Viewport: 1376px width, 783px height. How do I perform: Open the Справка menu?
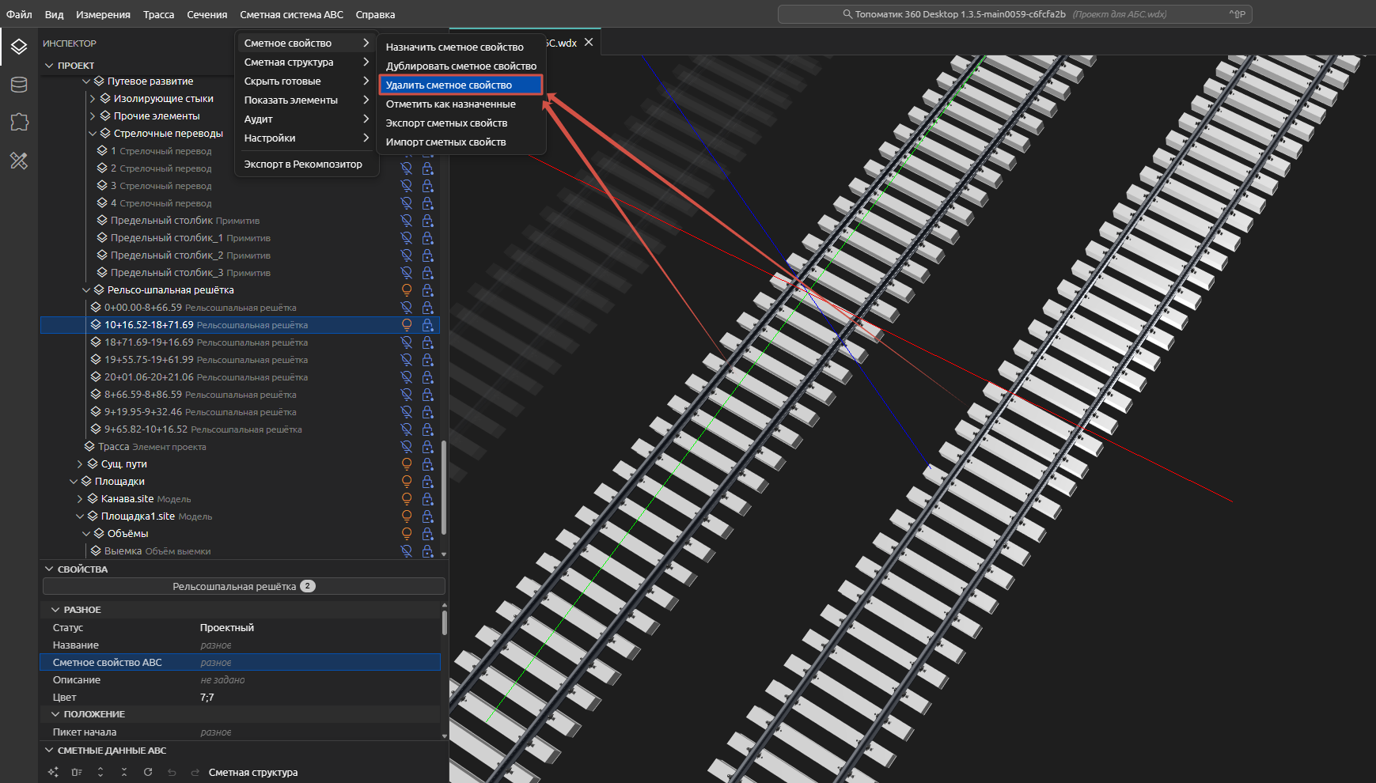tap(375, 14)
